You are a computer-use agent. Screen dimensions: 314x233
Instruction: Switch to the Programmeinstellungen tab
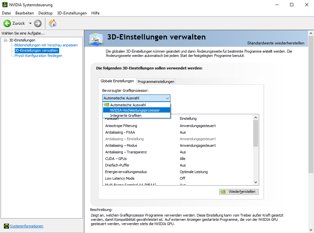click(156, 82)
